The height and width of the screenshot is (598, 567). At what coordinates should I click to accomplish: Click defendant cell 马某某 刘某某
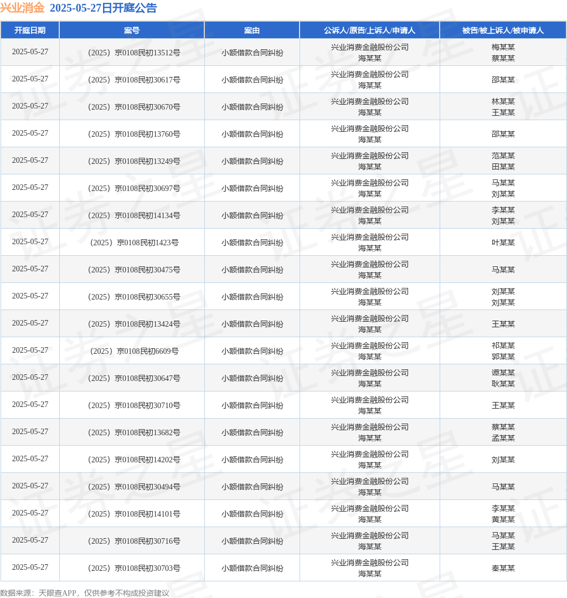503,188
